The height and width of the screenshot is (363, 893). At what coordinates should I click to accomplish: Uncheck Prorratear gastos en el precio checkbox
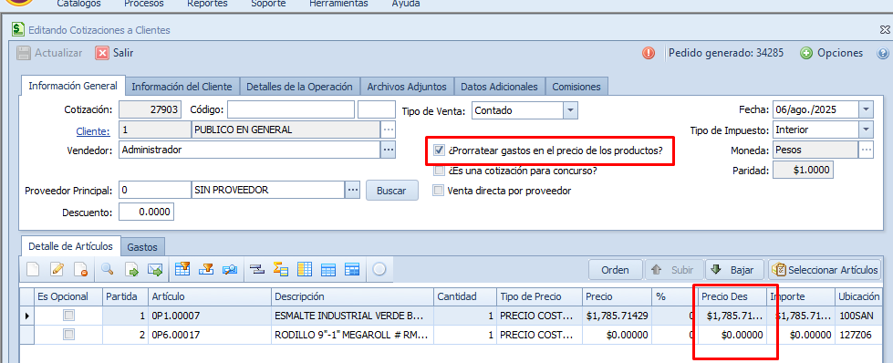(x=439, y=150)
